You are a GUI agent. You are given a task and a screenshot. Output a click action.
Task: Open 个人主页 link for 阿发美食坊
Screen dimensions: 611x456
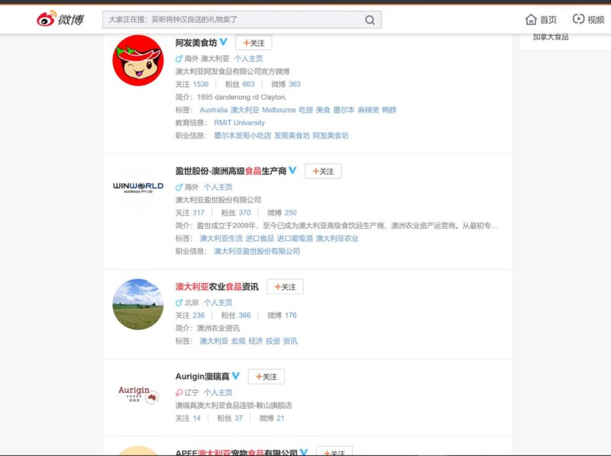click(249, 59)
